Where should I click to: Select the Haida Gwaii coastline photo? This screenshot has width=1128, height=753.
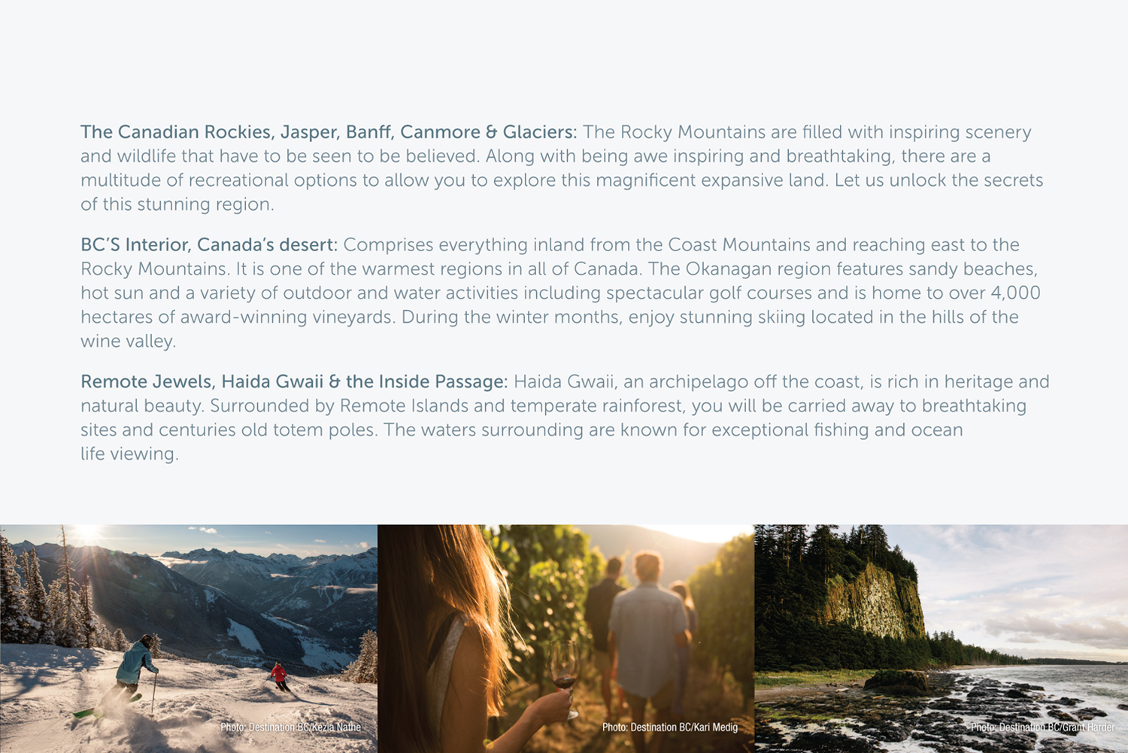(942, 639)
